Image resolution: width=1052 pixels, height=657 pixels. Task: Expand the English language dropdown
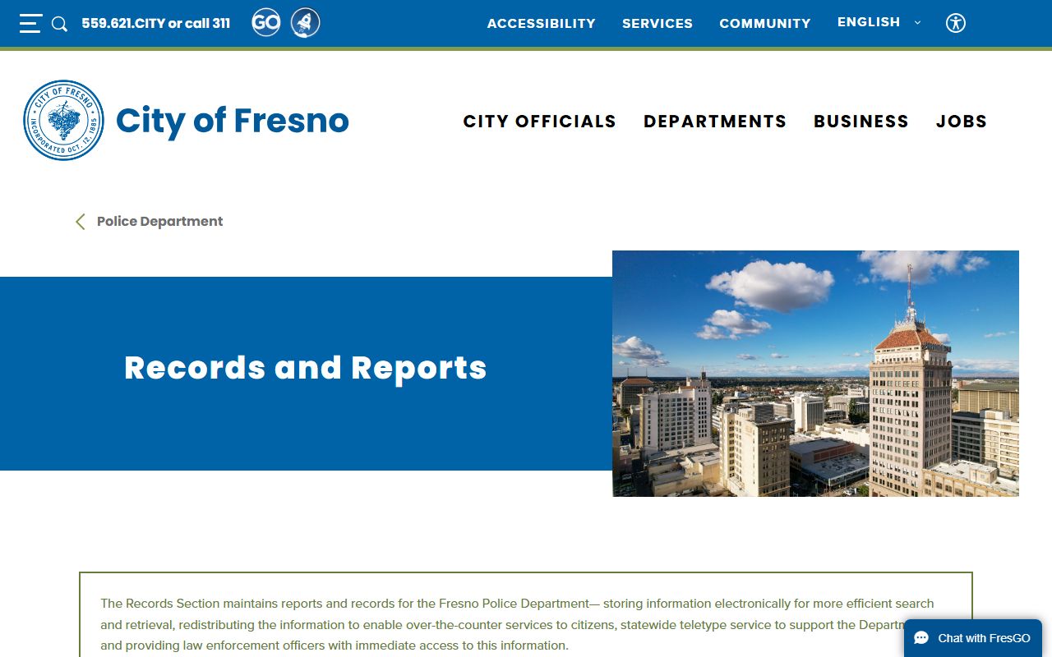point(879,22)
